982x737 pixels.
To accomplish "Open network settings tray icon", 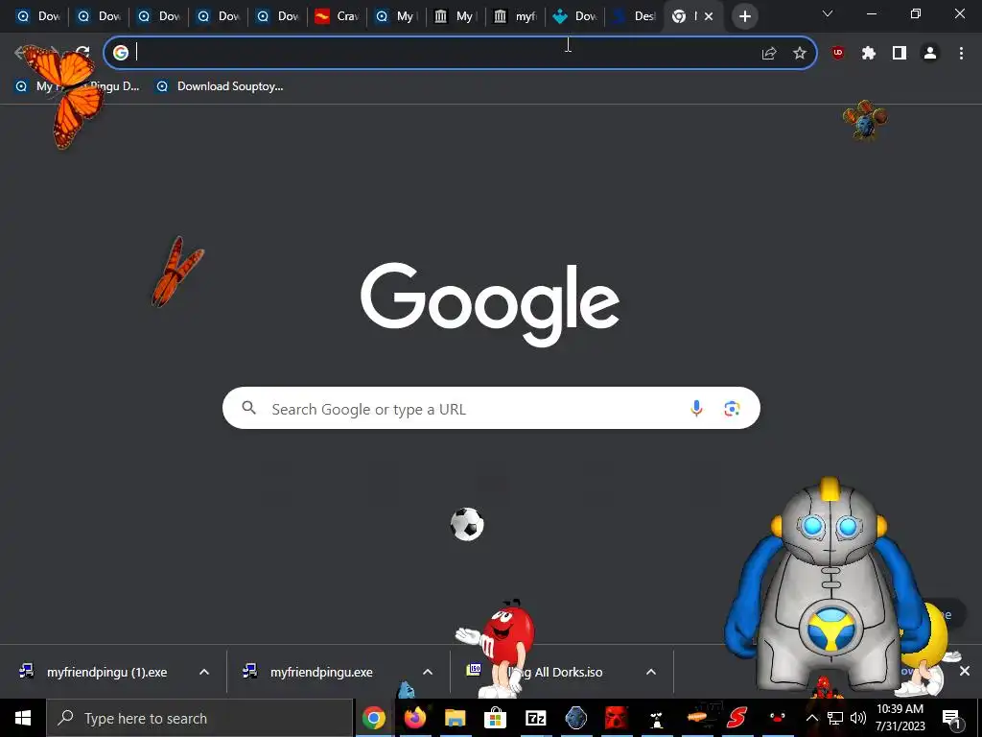I will pyautogui.click(x=835, y=718).
